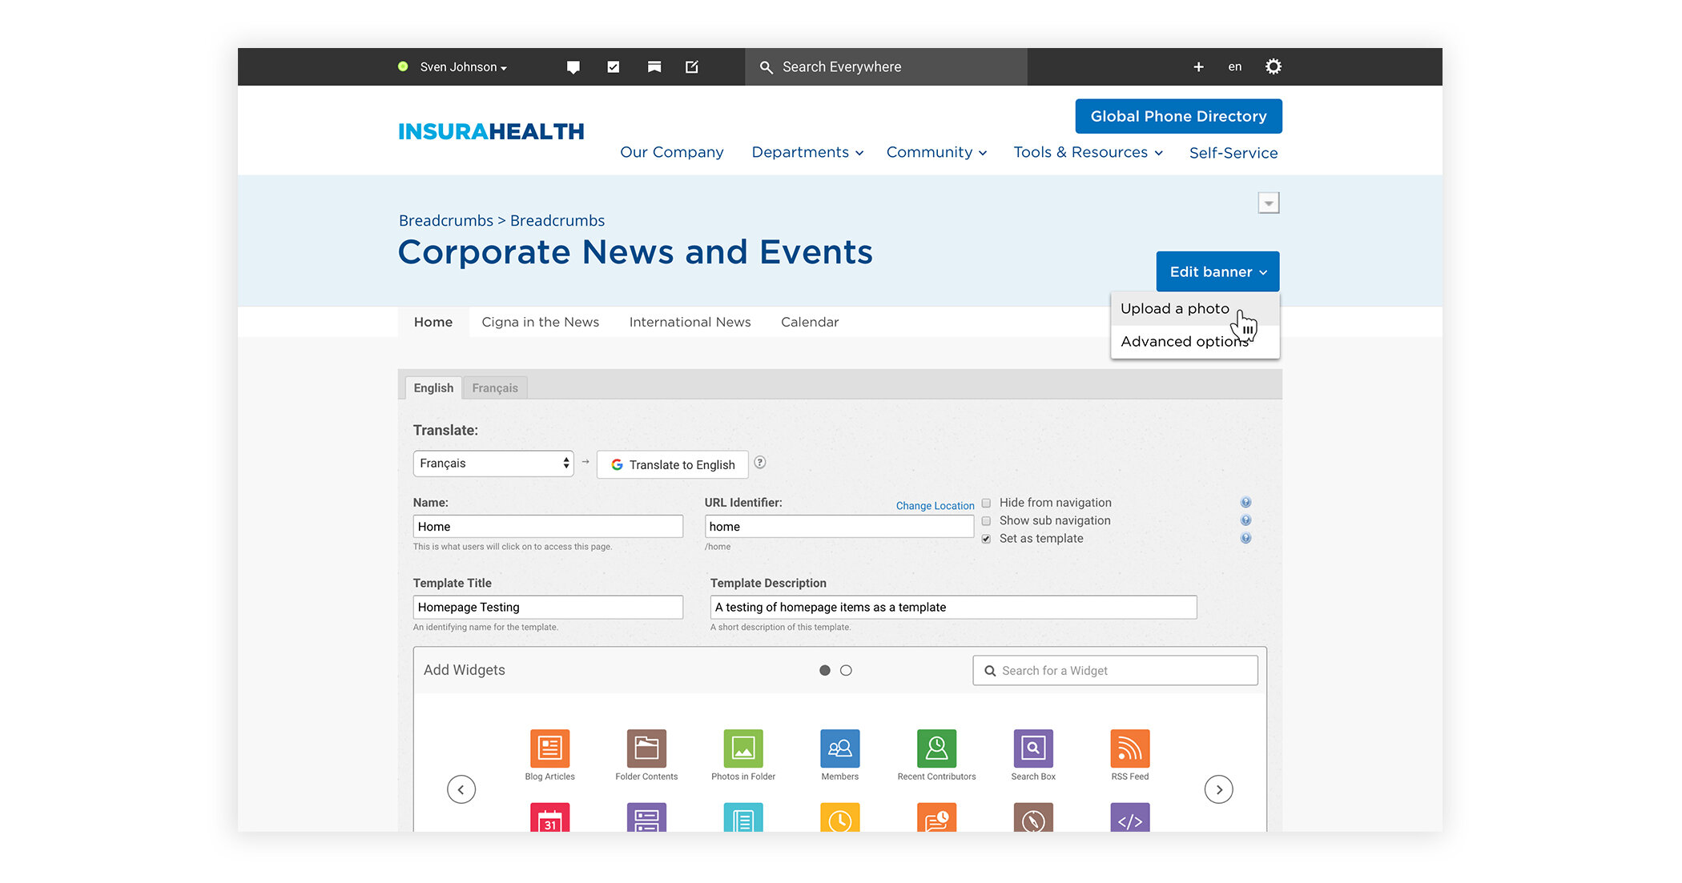Expand the Community menu

pos(936,152)
